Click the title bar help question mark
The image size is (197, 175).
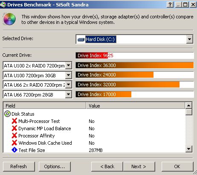(170, 5)
